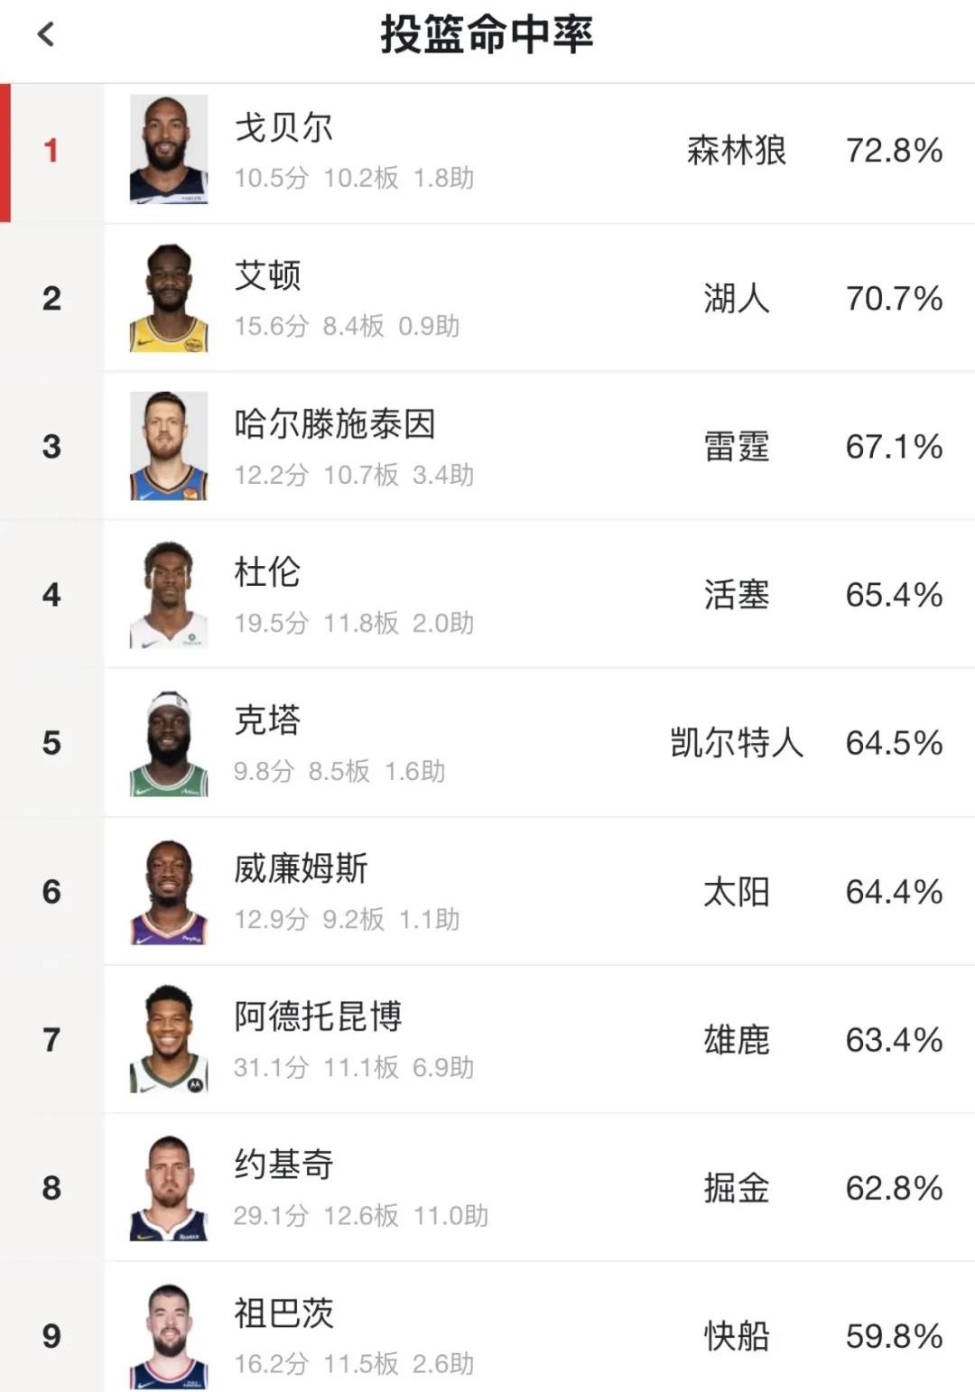Open 祖巴茨's player photo

(169, 1335)
